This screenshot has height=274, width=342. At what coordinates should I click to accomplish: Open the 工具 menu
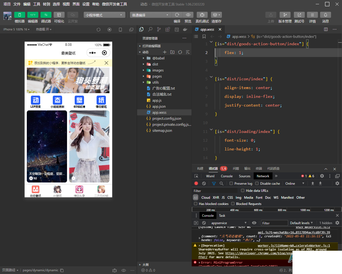pyautogui.click(x=36, y=4)
